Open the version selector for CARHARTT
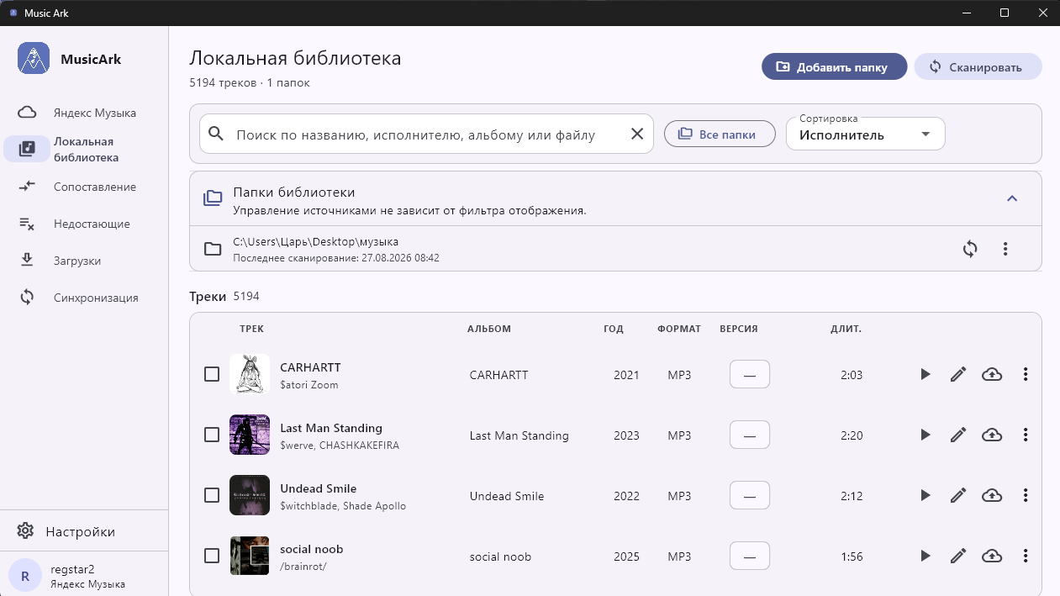The height and width of the screenshot is (596, 1060). [750, 375]
